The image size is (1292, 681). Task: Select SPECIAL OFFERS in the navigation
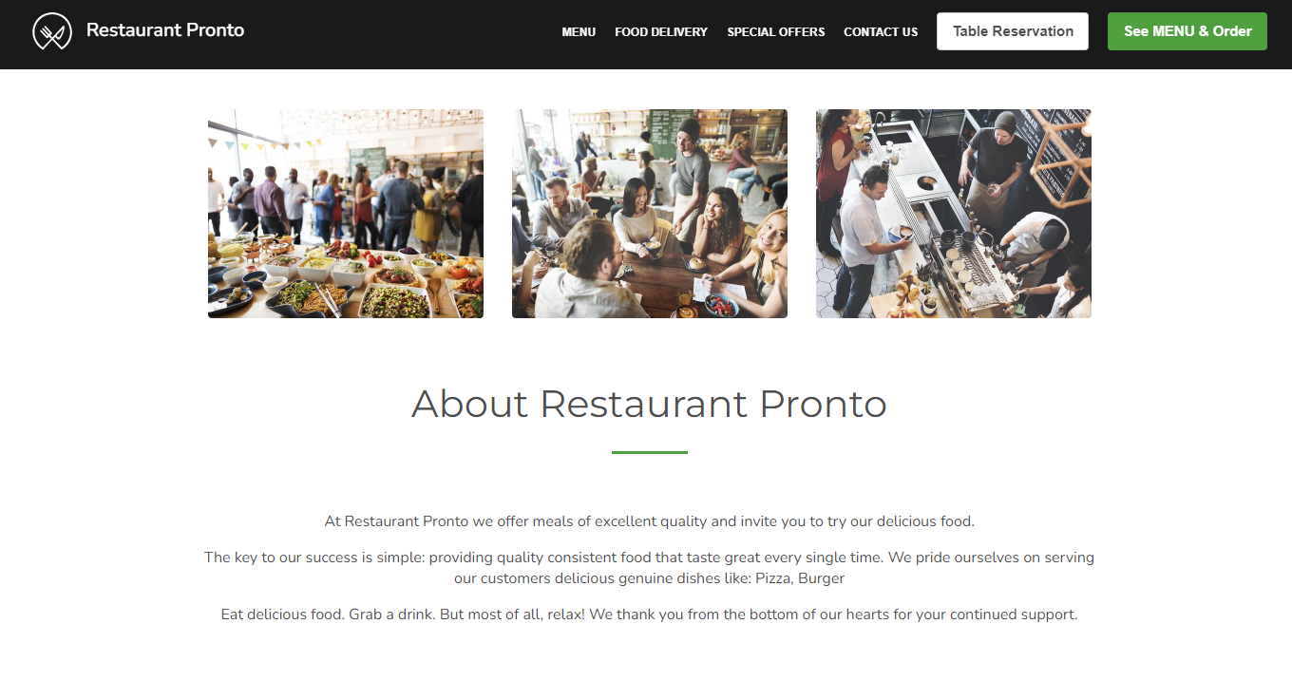pos(776,31)
